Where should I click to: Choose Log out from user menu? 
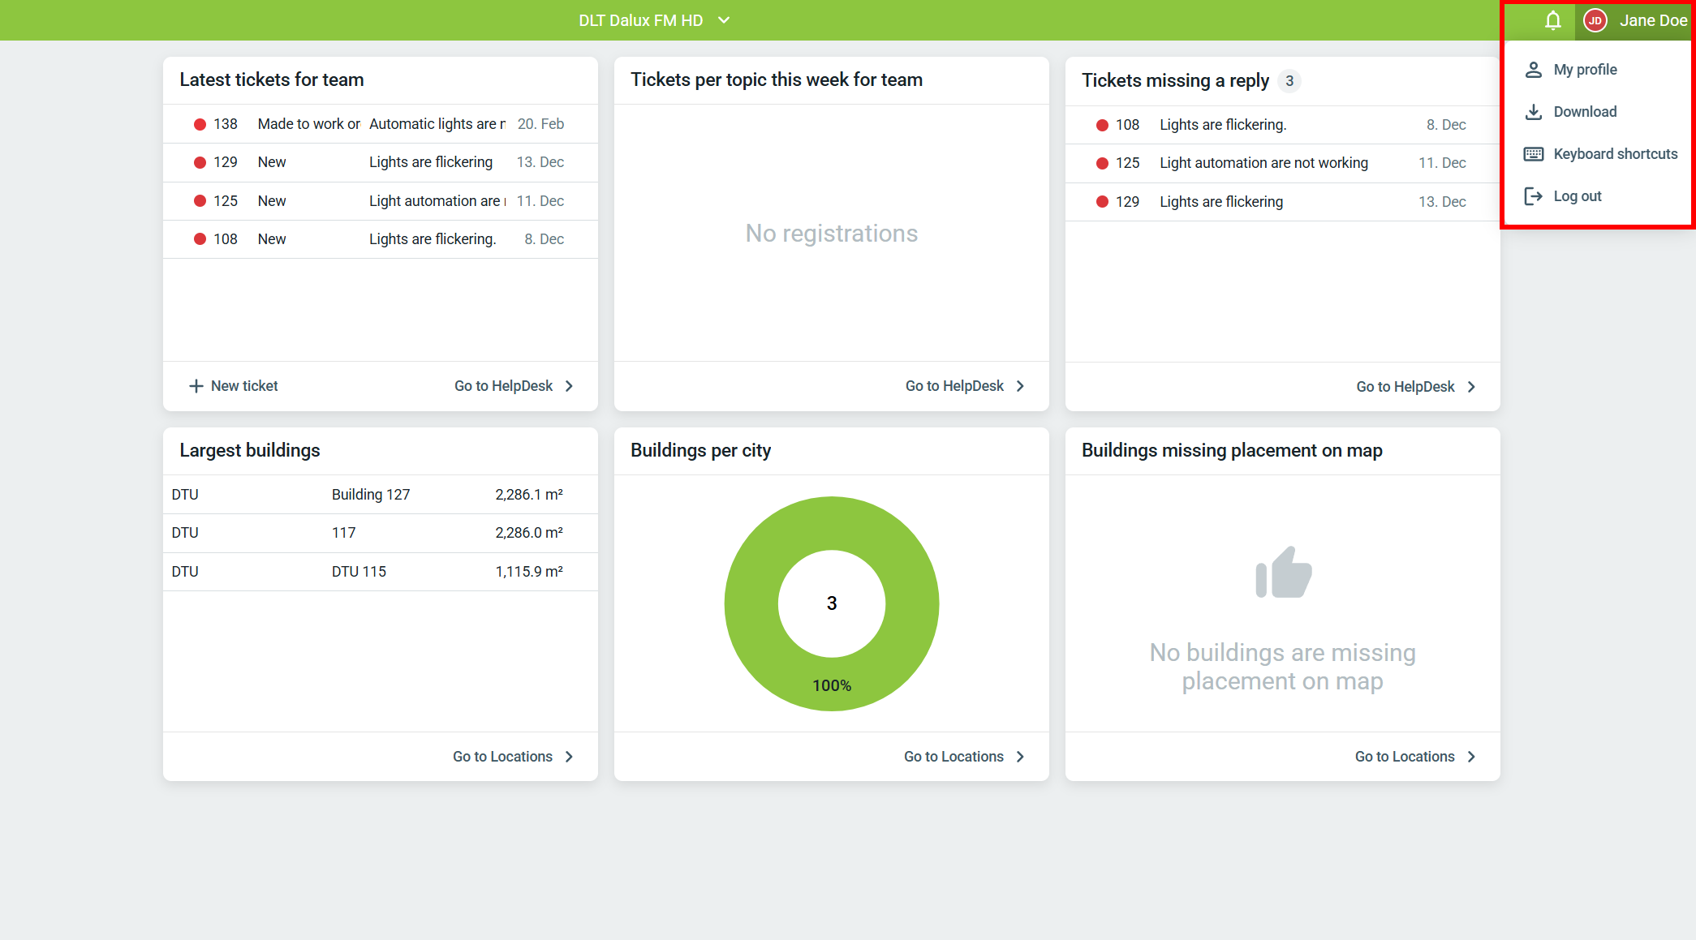tap(1577, 196)
